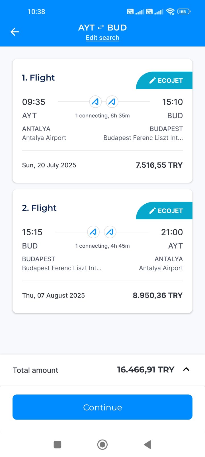205x457 pixels.
Task: Edit ECOJET fare on Flight 1
Action: coord(166,81)
